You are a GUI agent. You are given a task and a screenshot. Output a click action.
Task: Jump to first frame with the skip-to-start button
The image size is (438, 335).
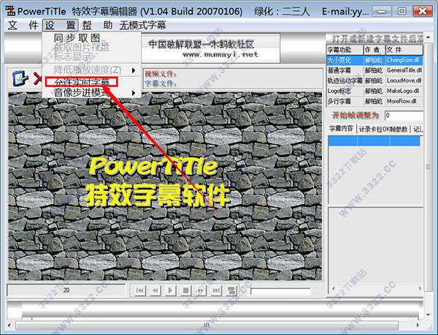[x=139, y=290]
